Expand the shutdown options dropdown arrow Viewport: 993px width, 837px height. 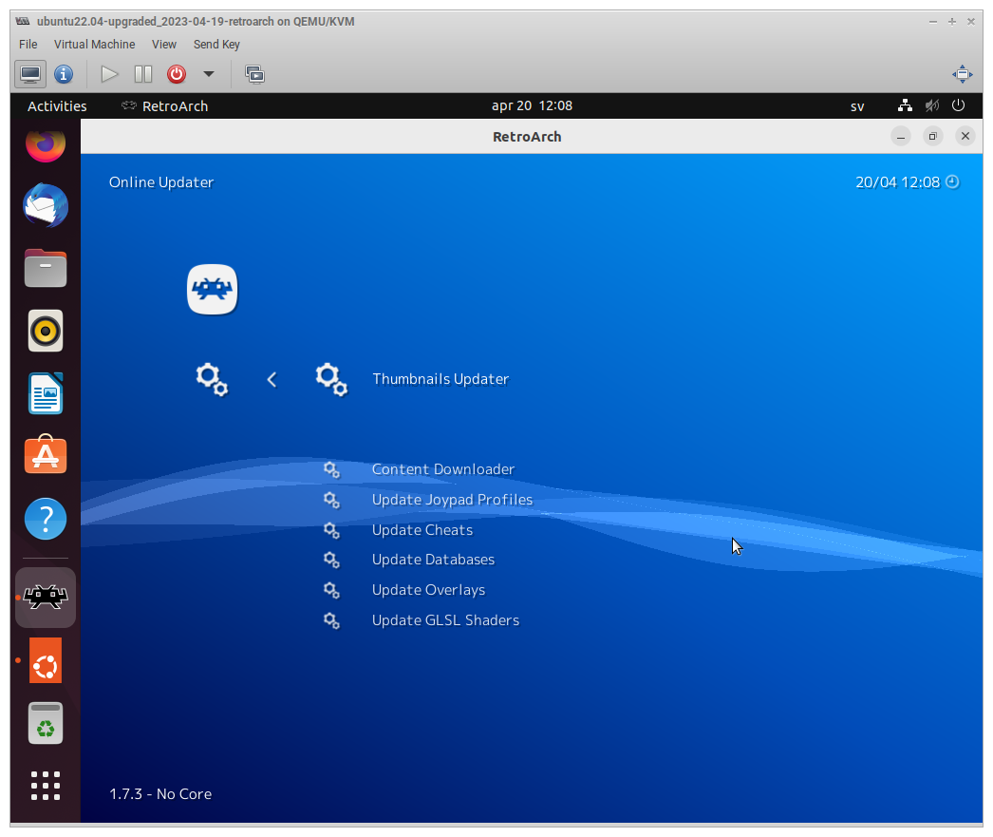208,74
